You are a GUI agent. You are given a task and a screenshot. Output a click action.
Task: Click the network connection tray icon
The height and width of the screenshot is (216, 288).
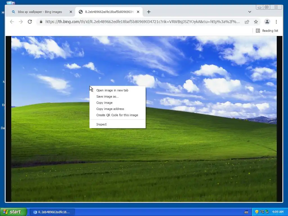point(262,212)
